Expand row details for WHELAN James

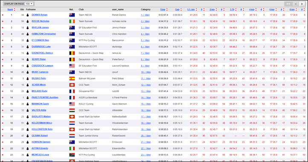pos(3,28)
